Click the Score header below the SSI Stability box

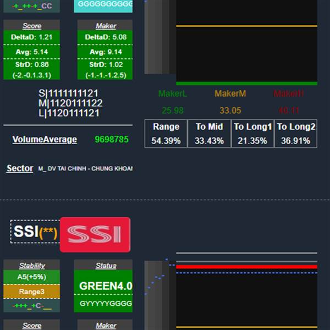tap(32, 326)
